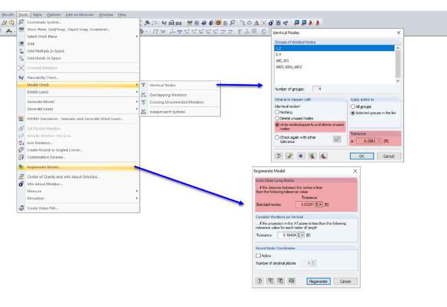The height and width of the screenshot is (307, 447).
Task: Click the Create Round or Angled Corner icon
Action: pos(21,150)
